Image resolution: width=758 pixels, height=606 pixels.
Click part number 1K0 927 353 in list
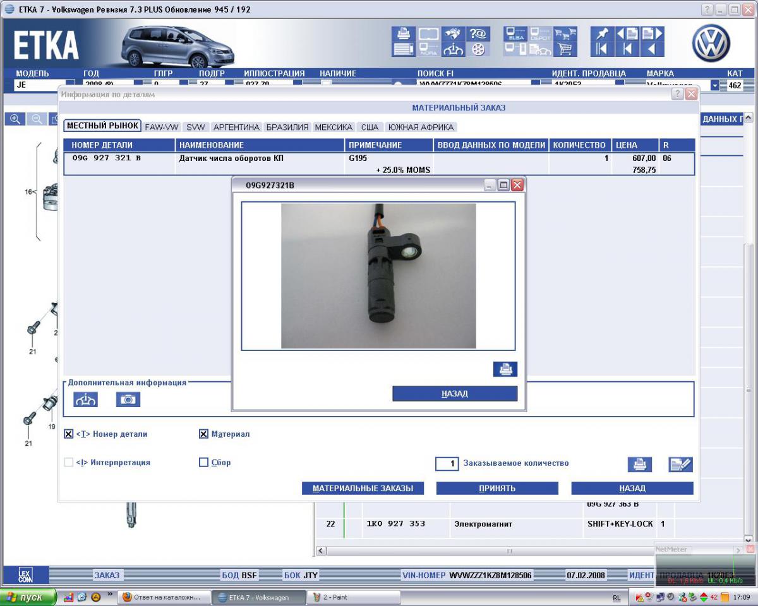(396, 524)
